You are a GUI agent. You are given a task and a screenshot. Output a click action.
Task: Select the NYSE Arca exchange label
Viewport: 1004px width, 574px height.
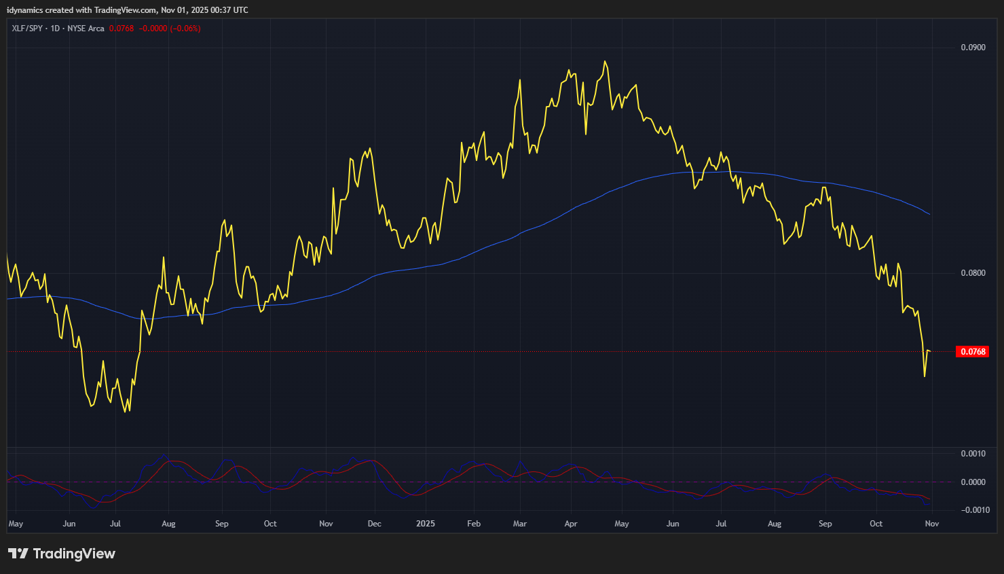86,29
